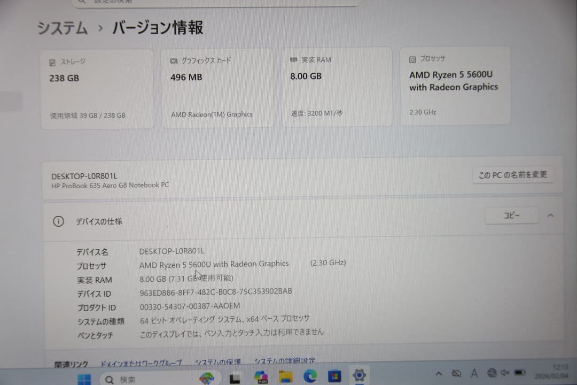Select the プロセッサ row AMD Ryzen 5 5600U value
577x385 pixels.
click(x=214, y=264)
